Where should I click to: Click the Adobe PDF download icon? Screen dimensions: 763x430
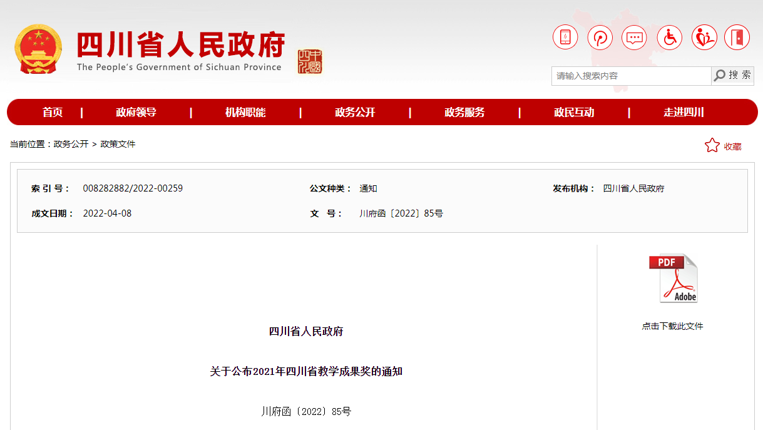pyautogui.click(x=673, y=279)
